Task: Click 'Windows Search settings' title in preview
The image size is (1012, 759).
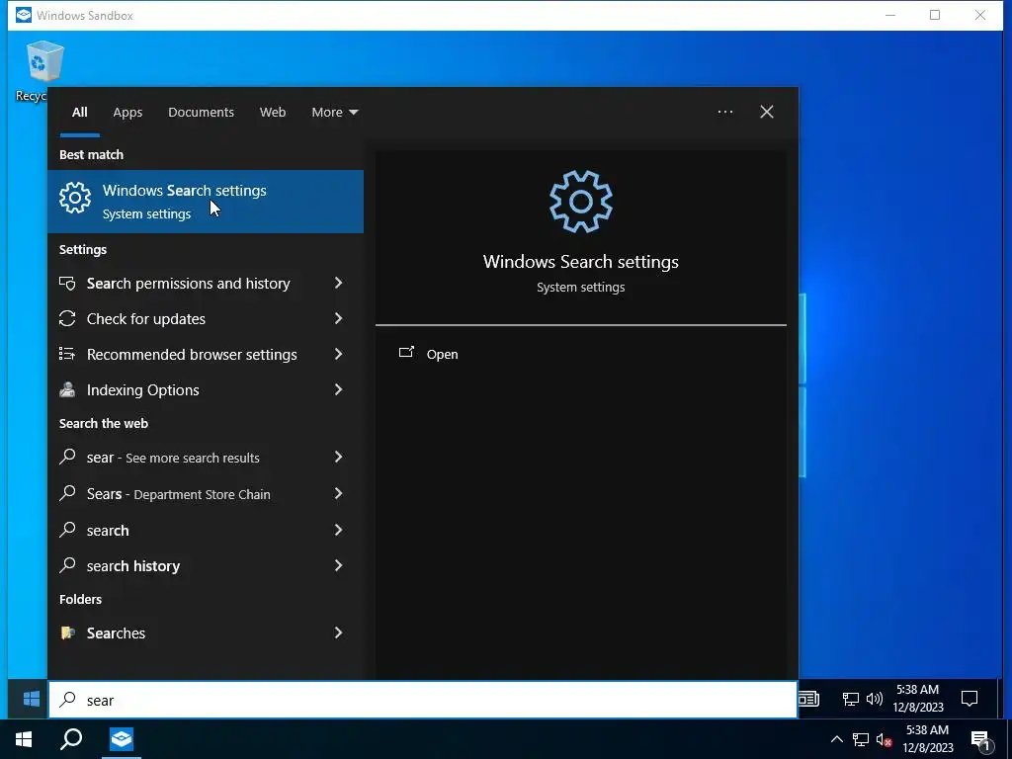Action: [580, 261]
